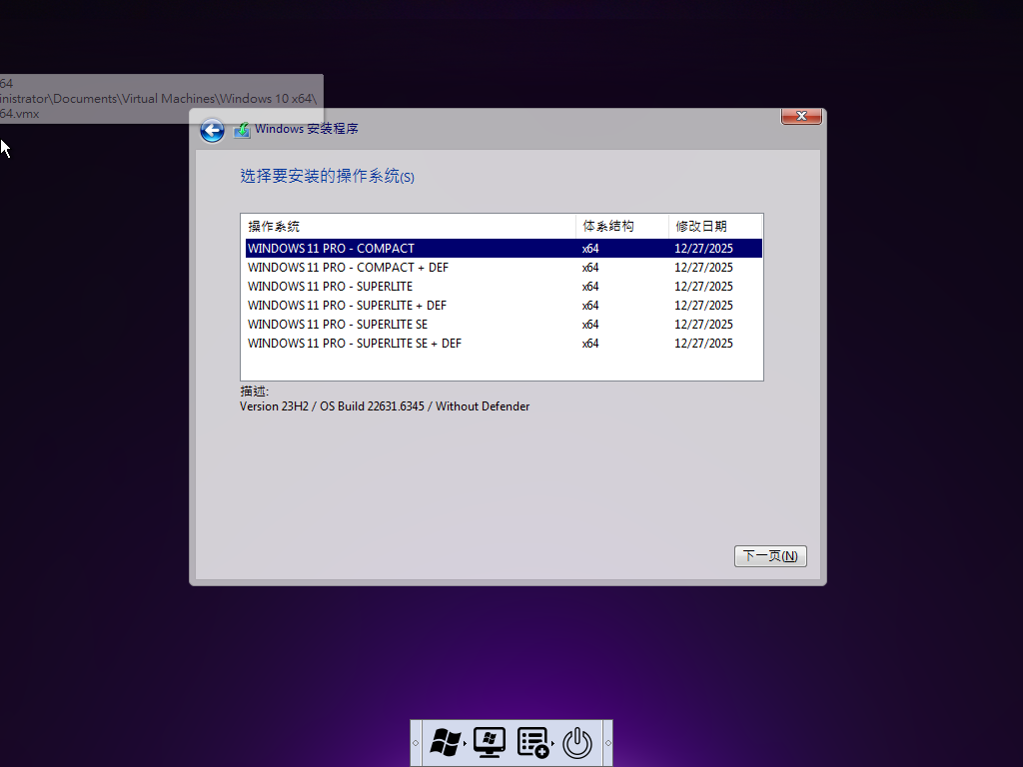This screenshot has height=767, width=1023.
Task: Click the list-with-plus icon in dock
Action: click(x=532, y=743)
